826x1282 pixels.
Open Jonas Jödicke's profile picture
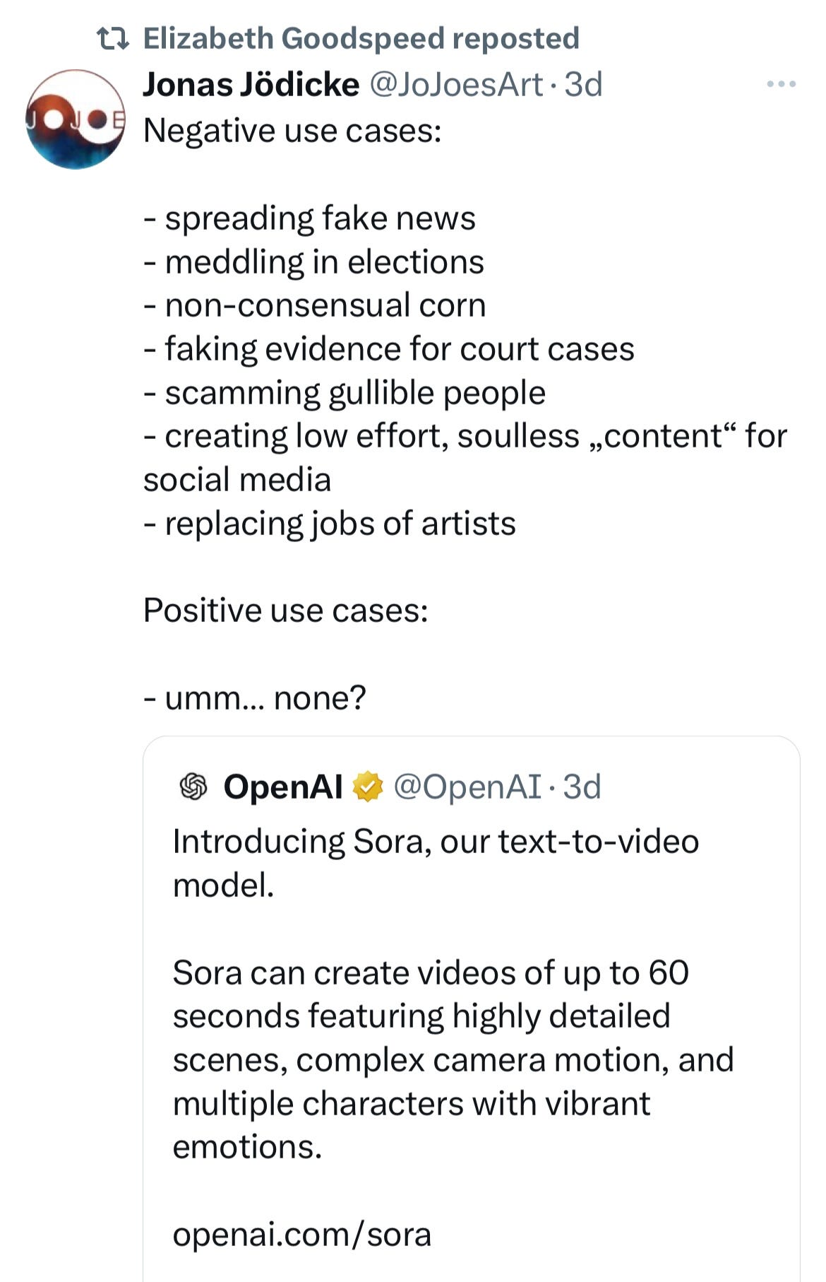[x=76, y=119]
